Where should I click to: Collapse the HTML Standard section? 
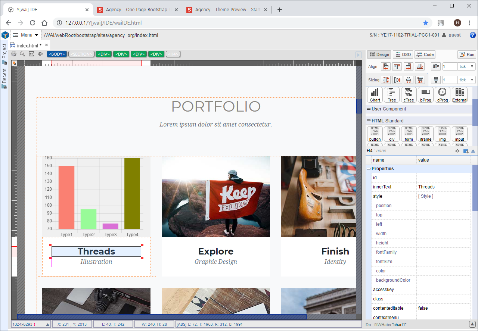(x=369, y=121)
